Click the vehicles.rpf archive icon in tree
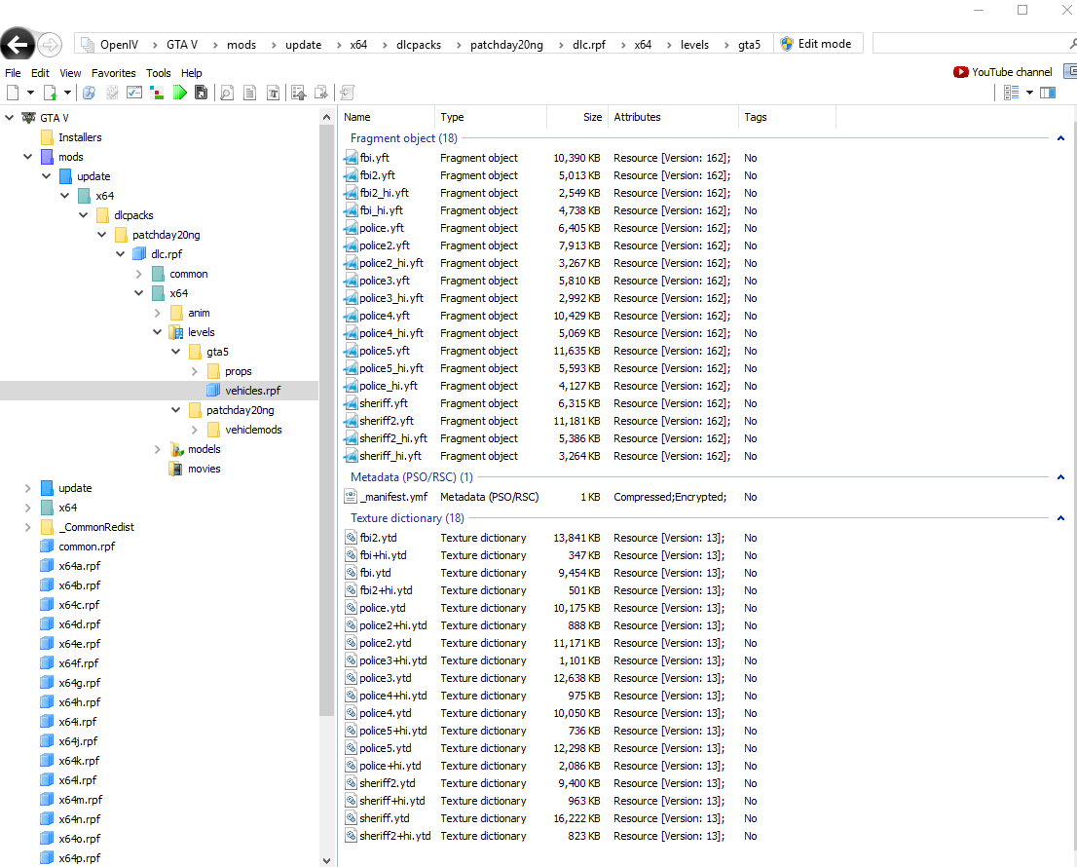This screenshot has width=1077, height=867. (x=213, y=391)
